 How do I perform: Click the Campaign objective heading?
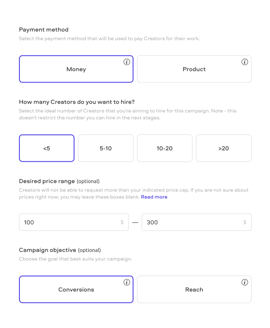[x=47, y=250]
